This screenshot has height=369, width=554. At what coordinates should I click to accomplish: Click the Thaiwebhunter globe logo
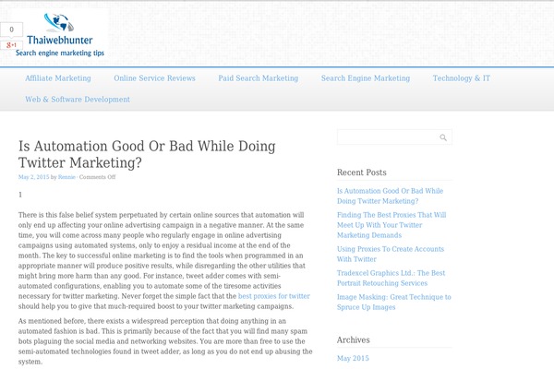coord(59,22)
